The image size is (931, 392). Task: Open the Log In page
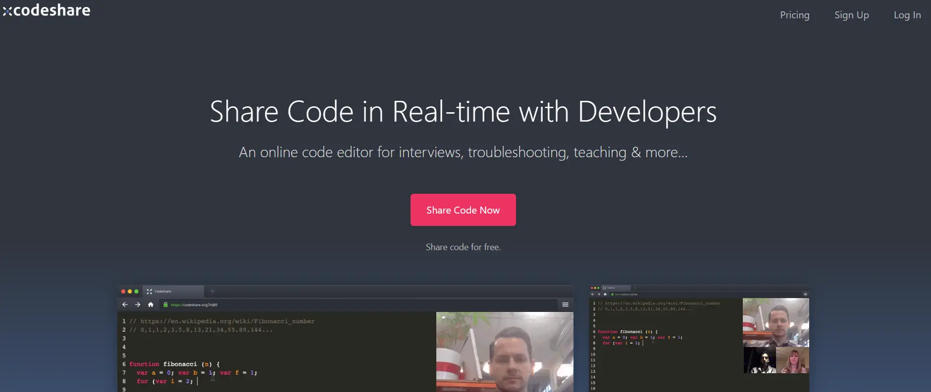[x=907, y=15]
